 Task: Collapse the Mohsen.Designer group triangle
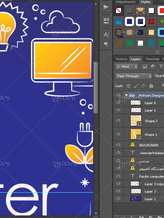126,95
